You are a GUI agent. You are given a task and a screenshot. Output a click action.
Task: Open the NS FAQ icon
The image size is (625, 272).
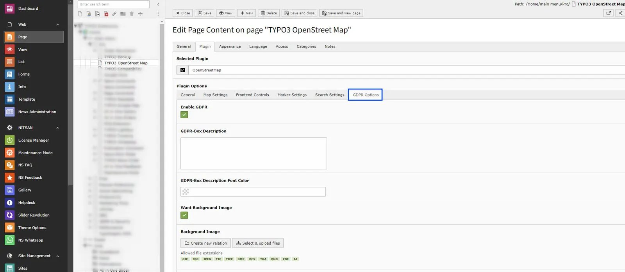[9, 165]
